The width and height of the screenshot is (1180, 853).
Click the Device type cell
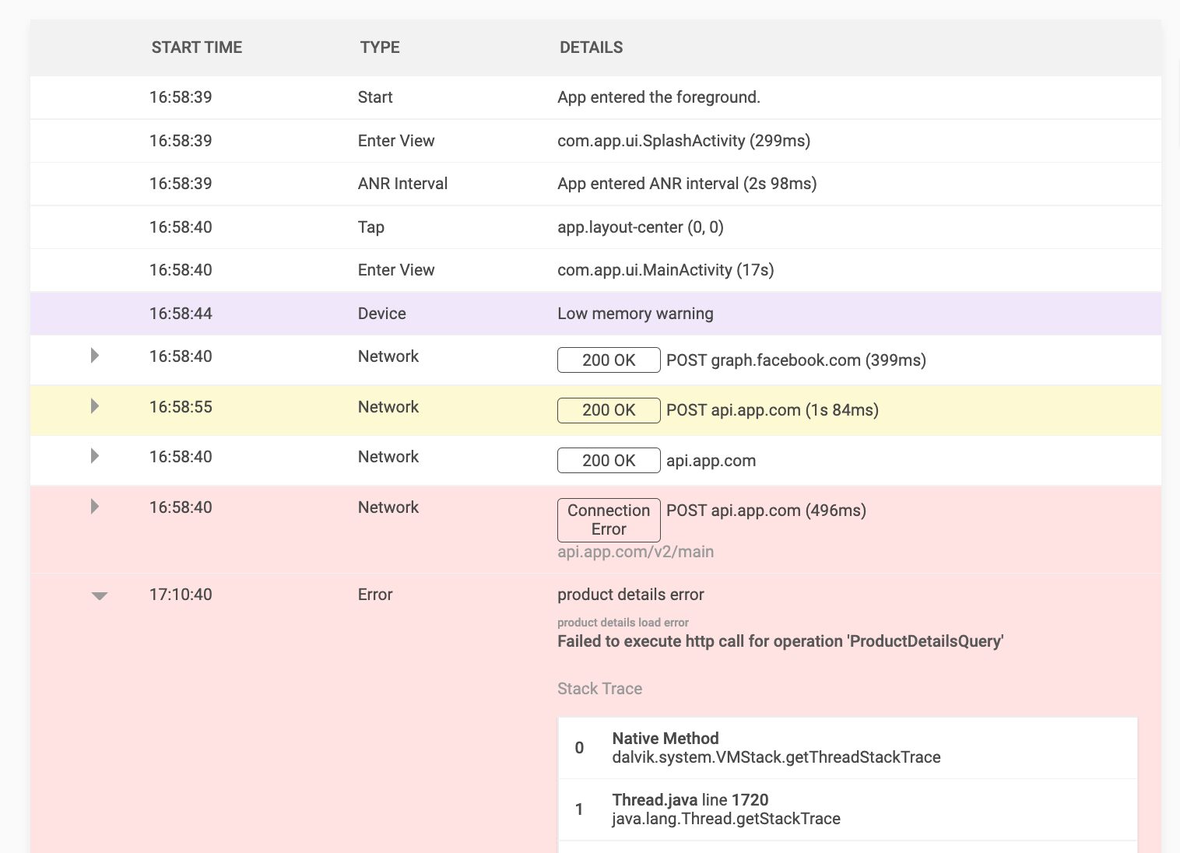pos(382,314)
